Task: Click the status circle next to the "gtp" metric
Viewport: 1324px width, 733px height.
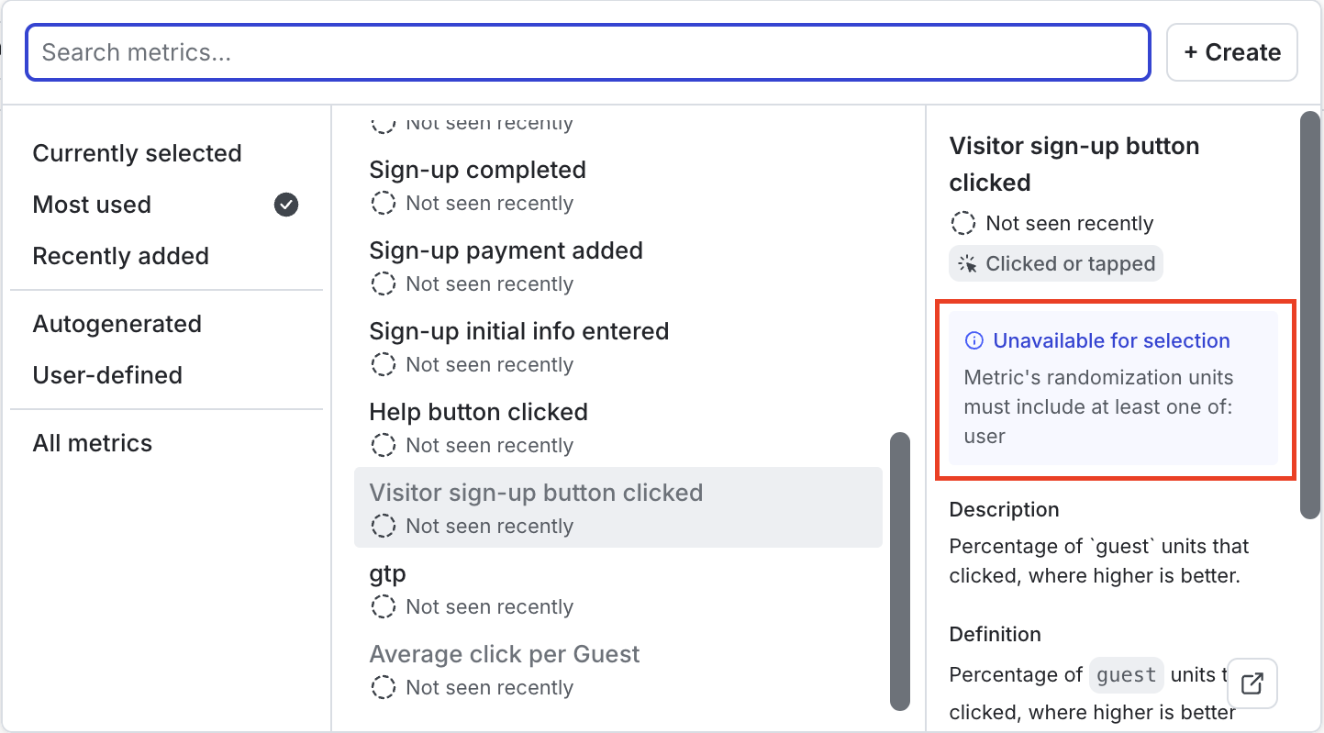Action: coord(383,606)
